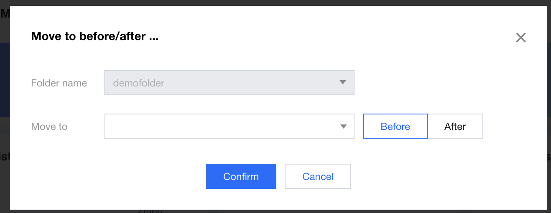Screen dimensions: 551x213
Task: Click the "Move to before/after ..." dialog title
Action: pyautogui.click(x=95, y=36)
